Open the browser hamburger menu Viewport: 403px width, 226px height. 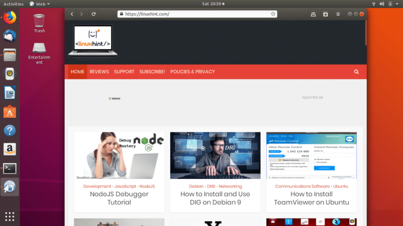(x=338, y=14)
